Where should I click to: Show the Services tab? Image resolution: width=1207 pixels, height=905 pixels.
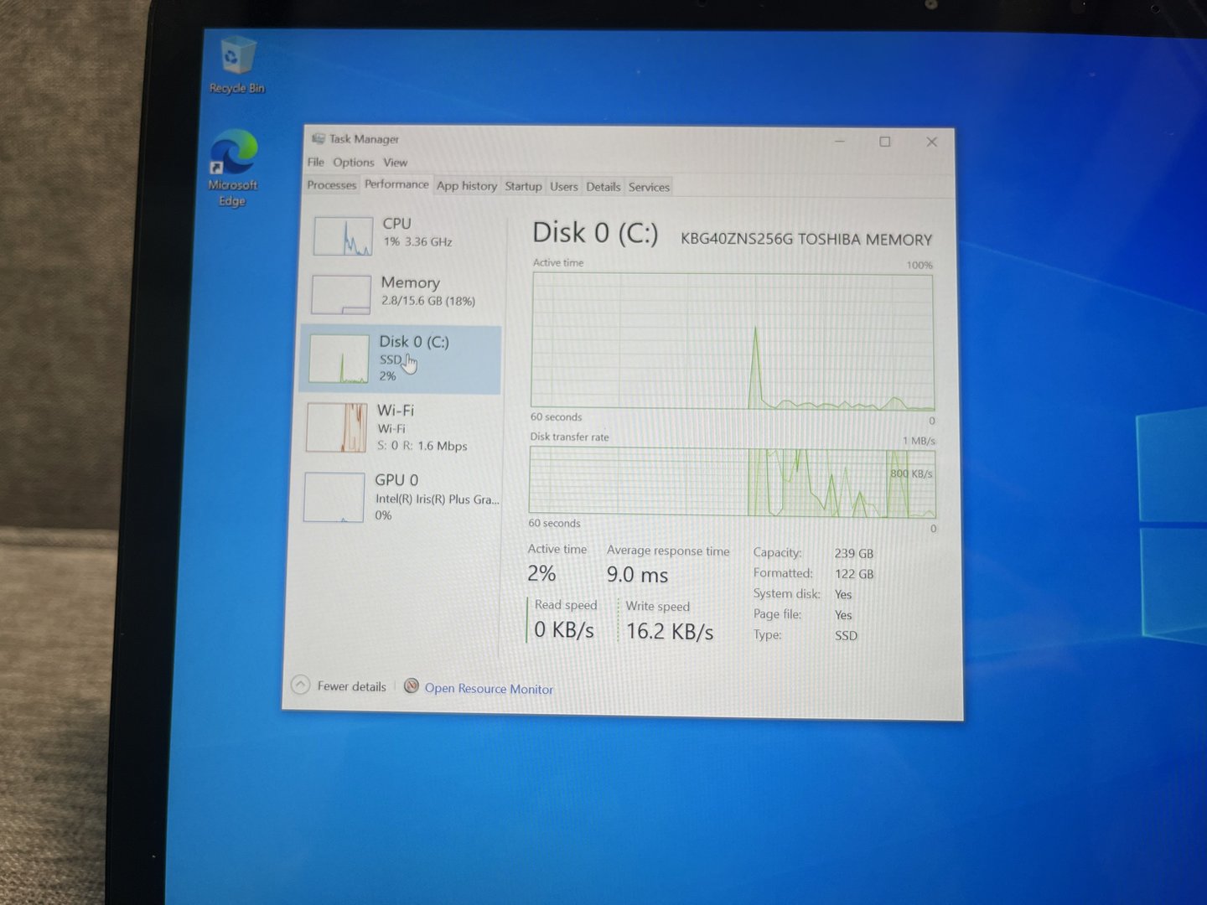[x=649, y=187]
